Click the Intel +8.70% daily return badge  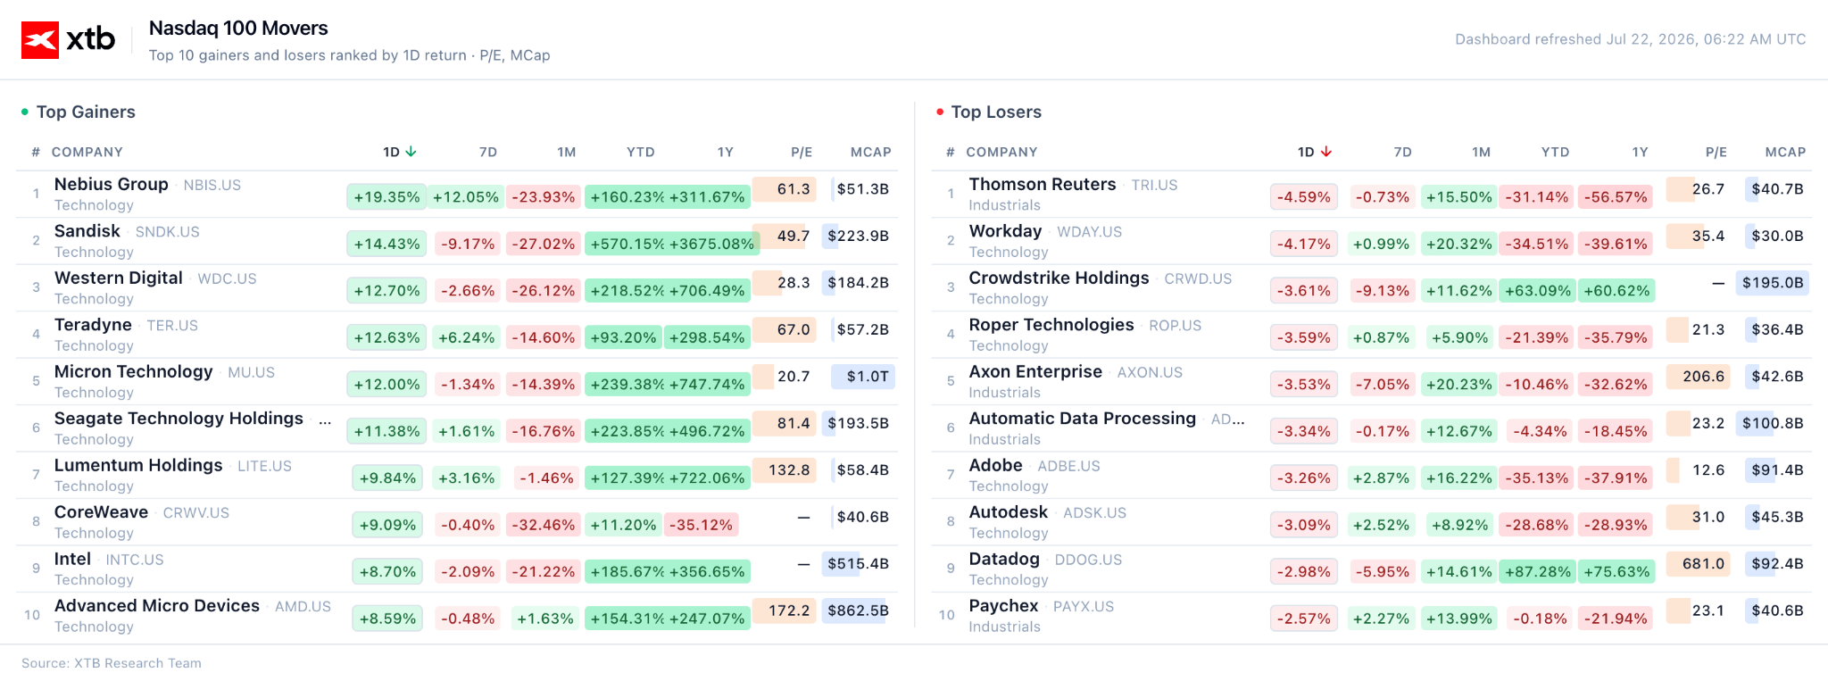tap(387, 571)
